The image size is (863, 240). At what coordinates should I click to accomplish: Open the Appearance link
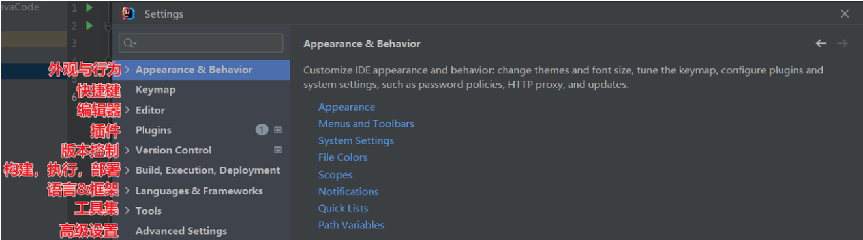tap(346, 107)
